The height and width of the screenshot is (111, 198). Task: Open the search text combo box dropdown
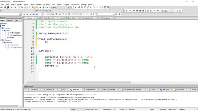[x=114, y=14]
